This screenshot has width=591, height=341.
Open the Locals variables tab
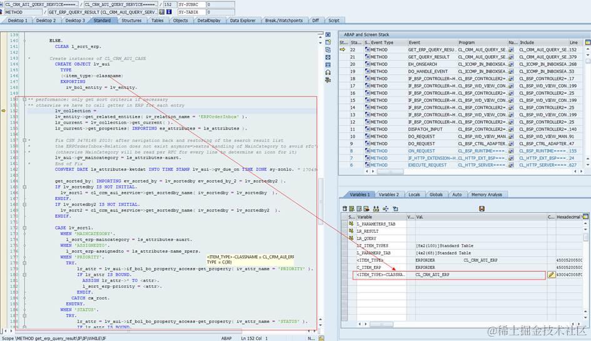coord(414,195)
